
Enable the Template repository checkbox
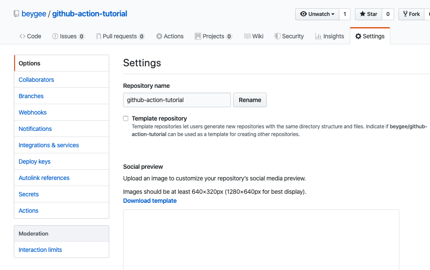click(126, 118)
